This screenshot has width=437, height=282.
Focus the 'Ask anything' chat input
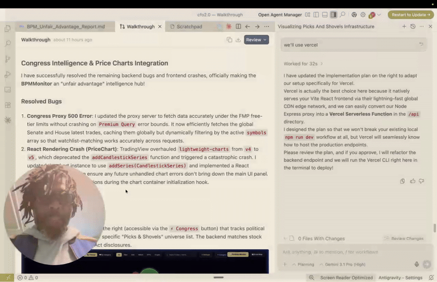pos(353,252)
